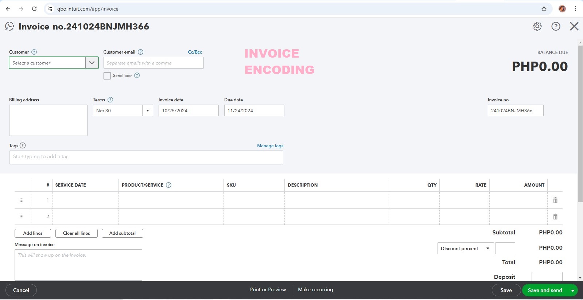583x300 pixels.
Task: Show help for Product/Service column
Action: click(168, 185)
